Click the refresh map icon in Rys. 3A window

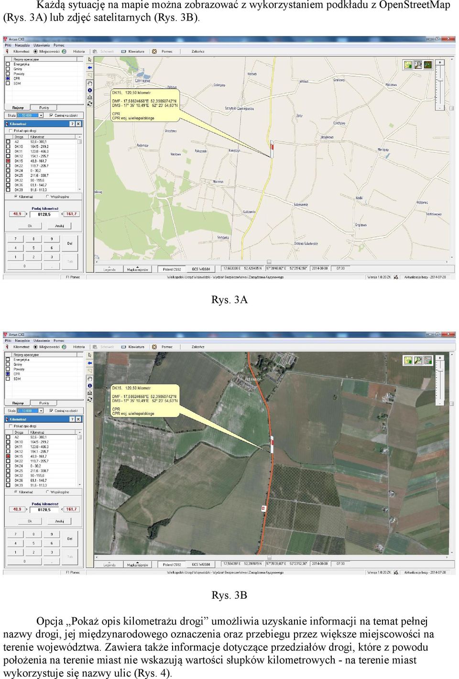(89, 103)
